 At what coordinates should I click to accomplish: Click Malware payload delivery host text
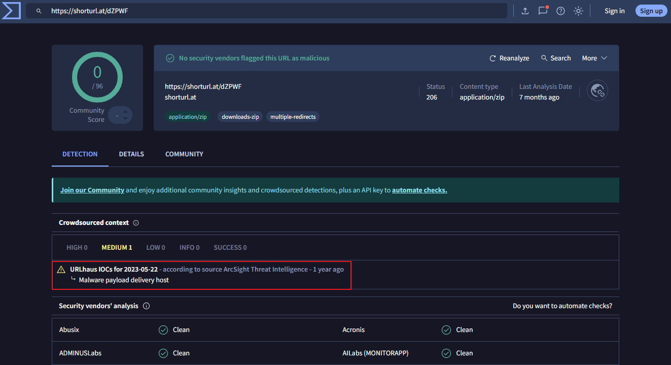pos(124,280)
